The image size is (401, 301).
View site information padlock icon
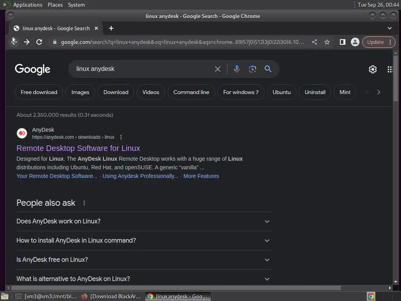[x=54, y=42]
